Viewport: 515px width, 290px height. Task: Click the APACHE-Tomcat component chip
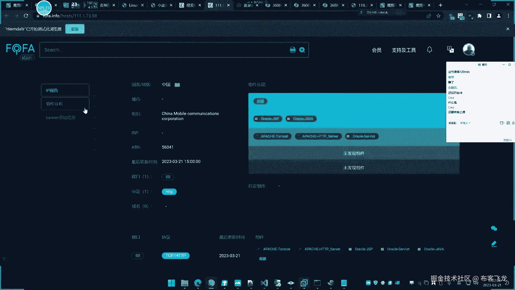[272, 136]
